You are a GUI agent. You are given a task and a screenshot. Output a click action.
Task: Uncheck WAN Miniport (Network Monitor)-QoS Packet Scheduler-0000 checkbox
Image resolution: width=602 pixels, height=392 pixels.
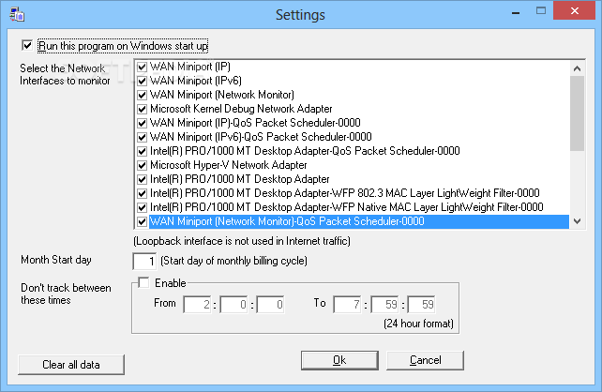[142, 221]
